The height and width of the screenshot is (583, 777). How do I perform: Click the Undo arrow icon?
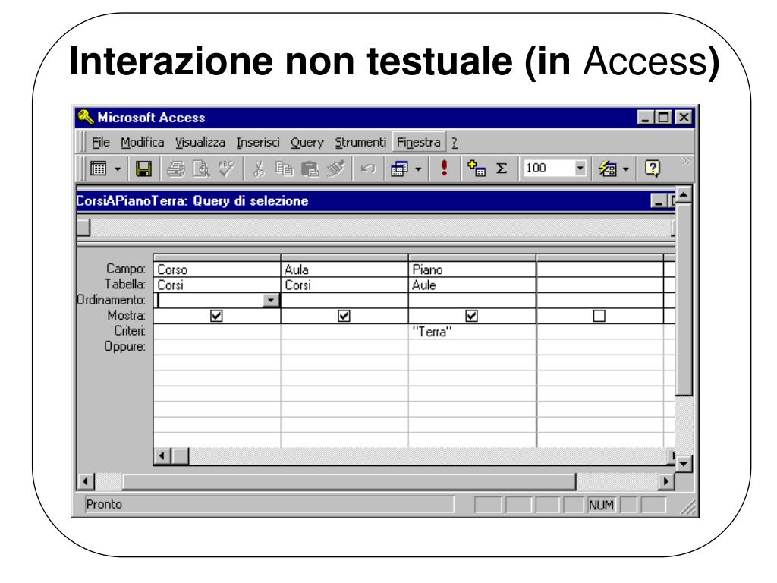tap(368, 169)
